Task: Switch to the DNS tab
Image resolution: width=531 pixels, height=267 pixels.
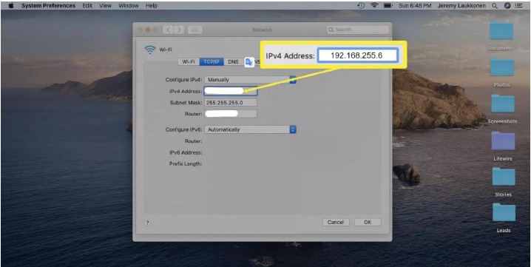Action: [x=233, y=61]
